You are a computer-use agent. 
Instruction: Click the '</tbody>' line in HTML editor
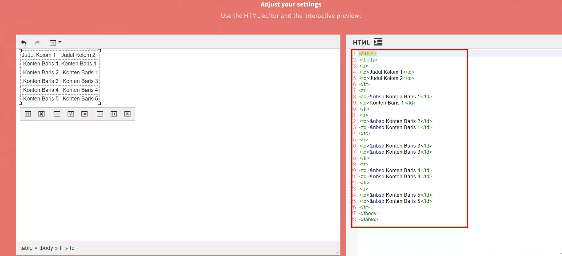369,213
